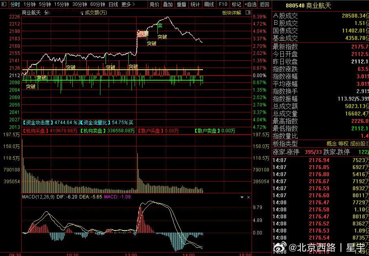Image resolution: width=369 pixels, height=256 pixels.
Task: Select the tick priced 2176.85
Action: coord(321,167)
